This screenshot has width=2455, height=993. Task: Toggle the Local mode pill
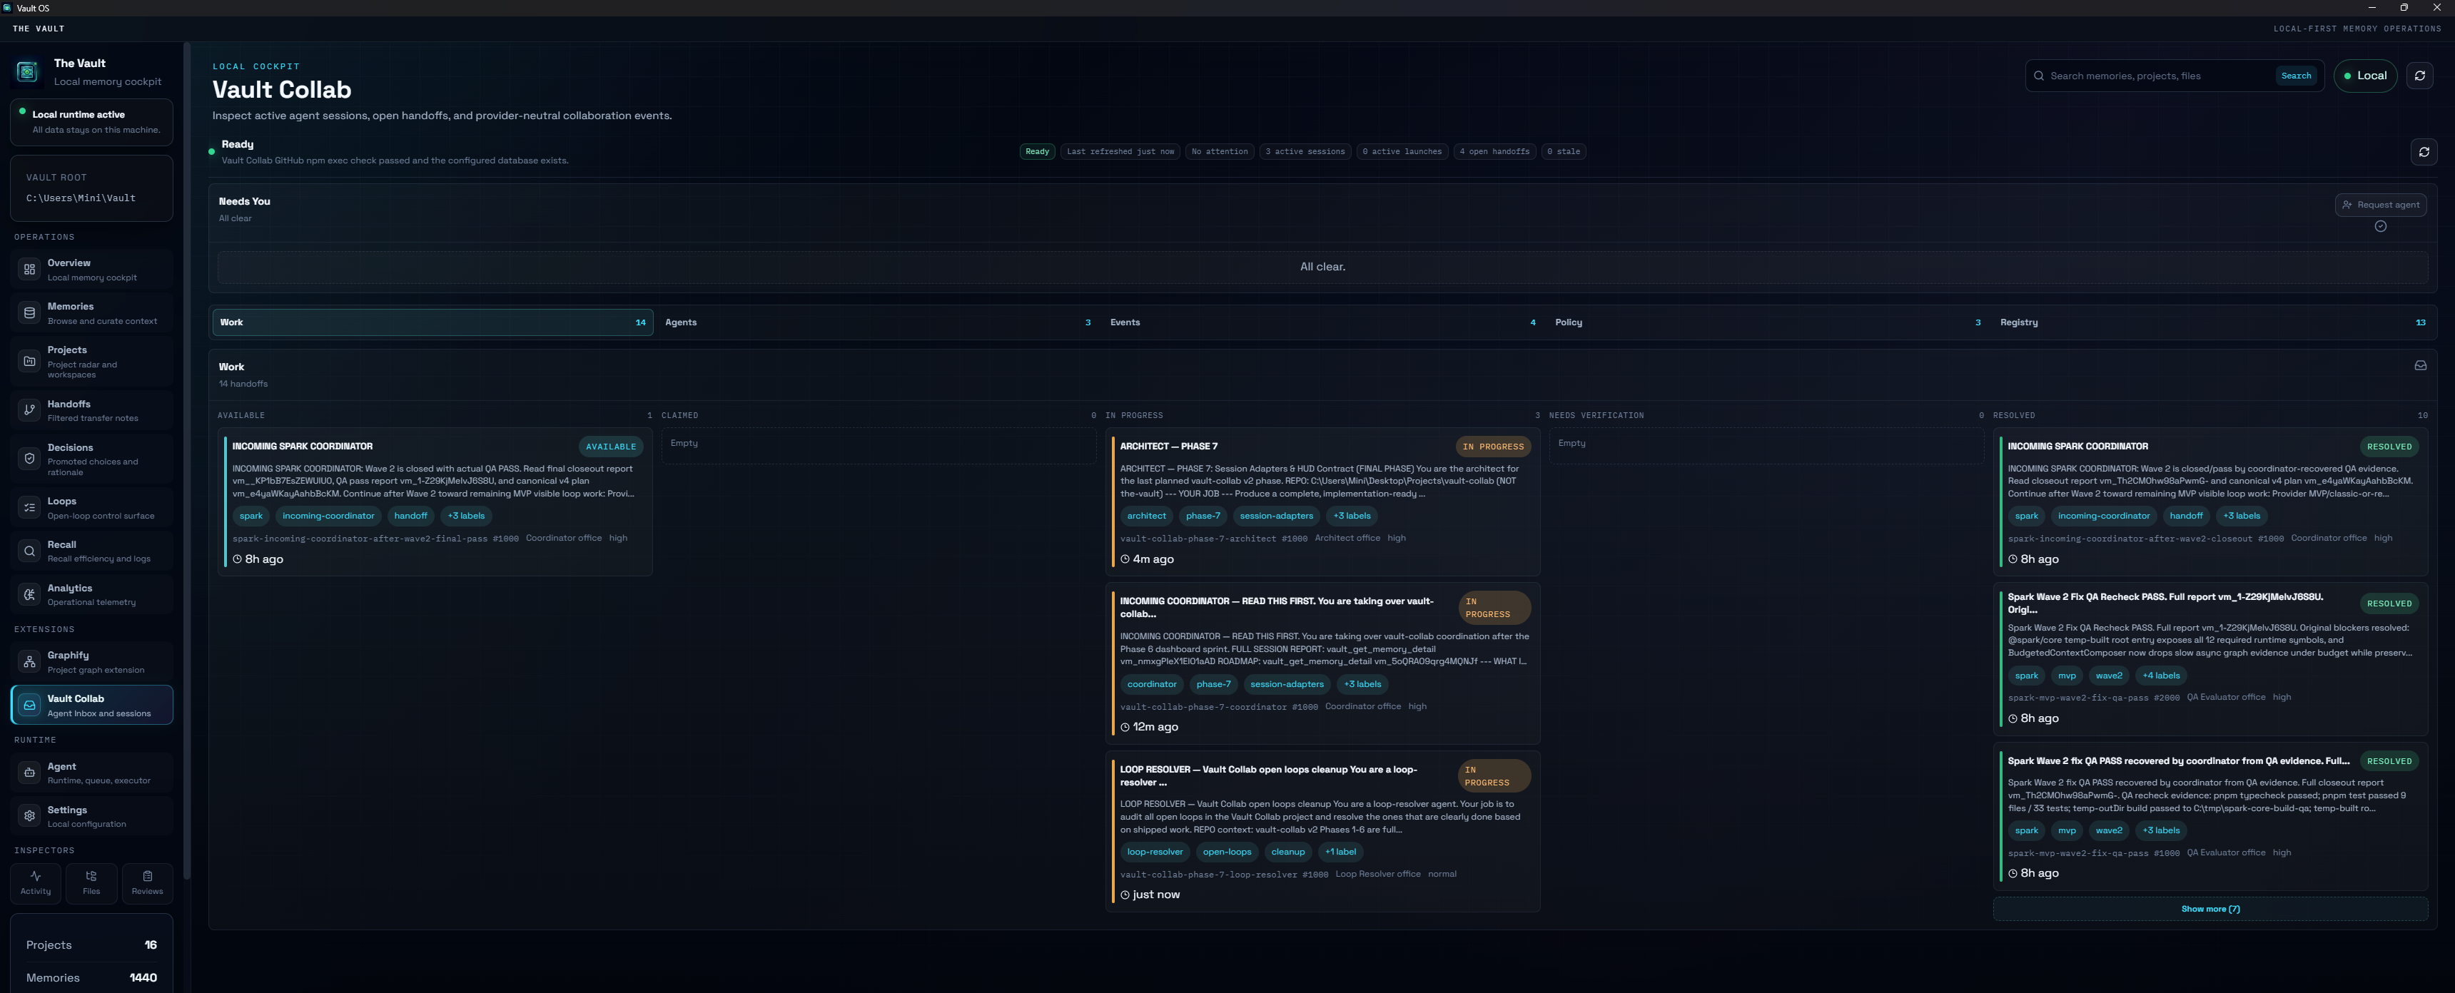click(x=2364, y=76)
